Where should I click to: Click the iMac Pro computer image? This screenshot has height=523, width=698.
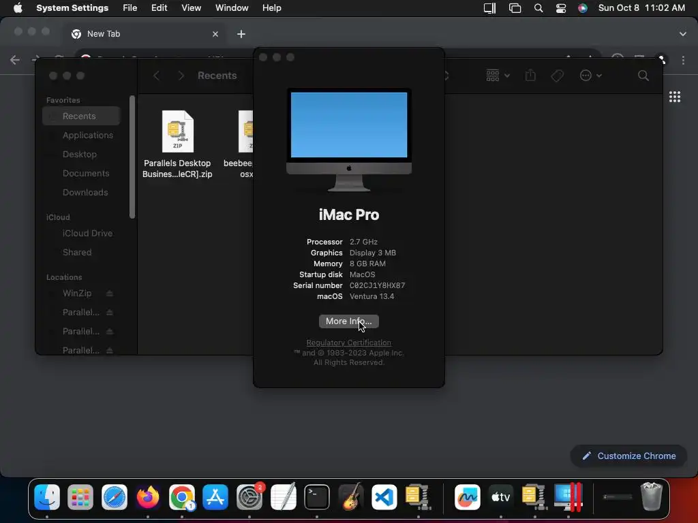[349, 140]
